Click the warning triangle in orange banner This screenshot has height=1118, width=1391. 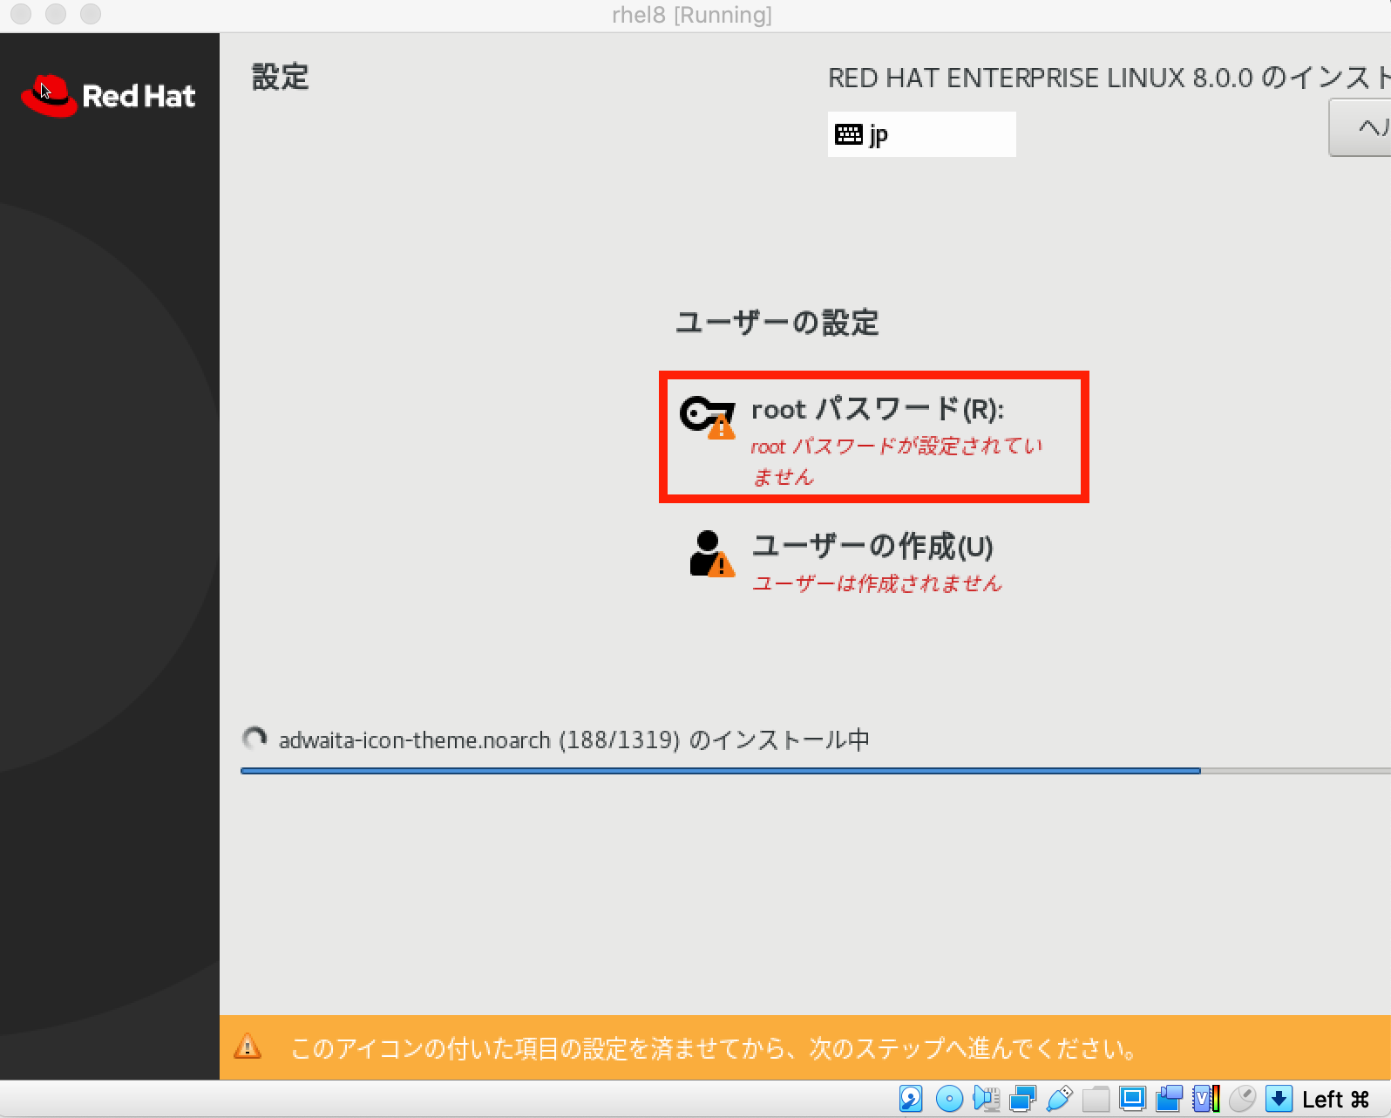click(248, 1046)
